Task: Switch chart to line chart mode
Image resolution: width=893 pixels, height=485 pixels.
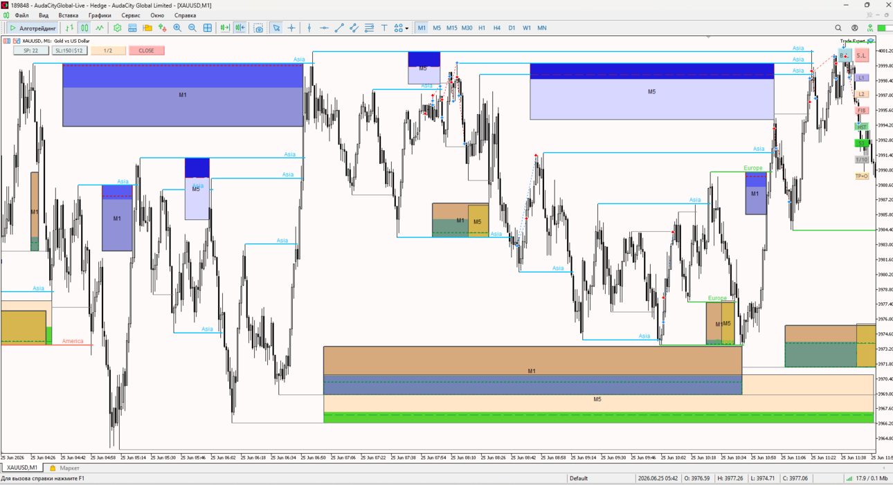Action: point(100,28)
